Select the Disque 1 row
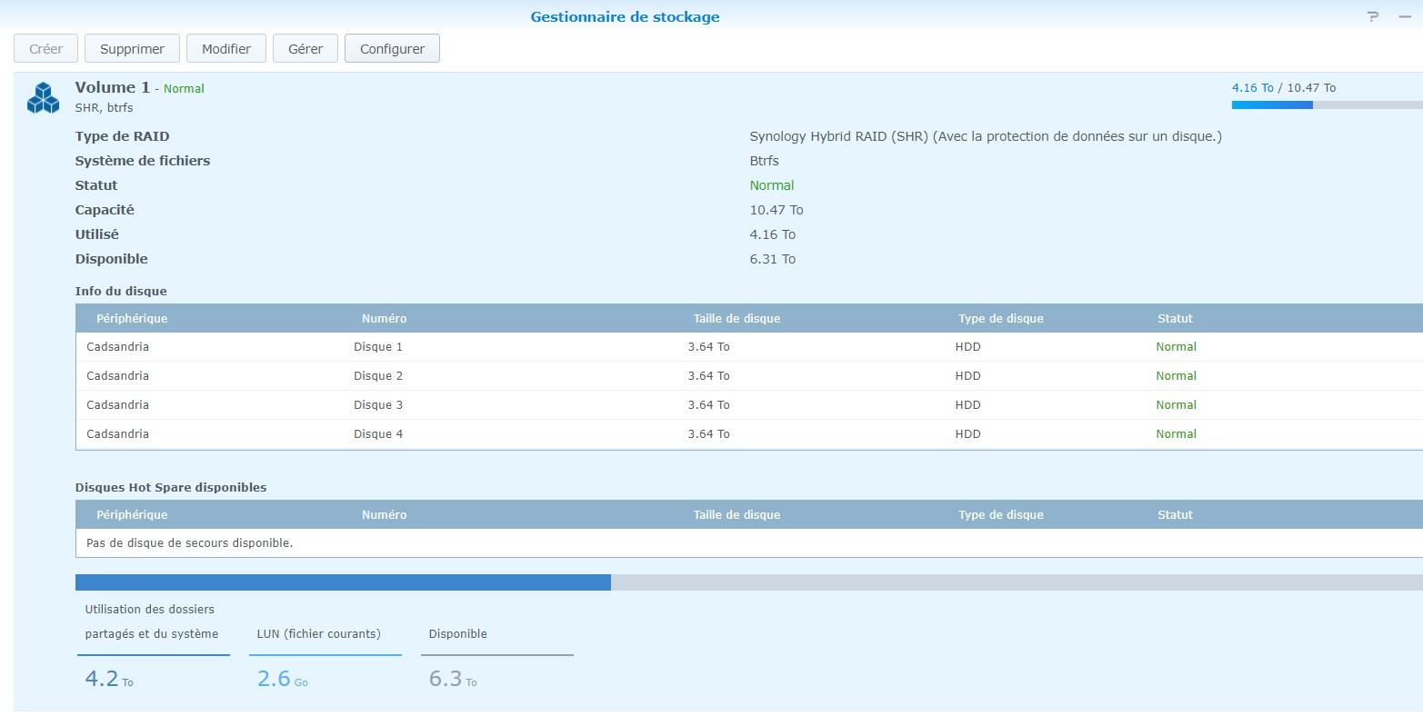This screenshot has width=1423, height=726. 749,347
